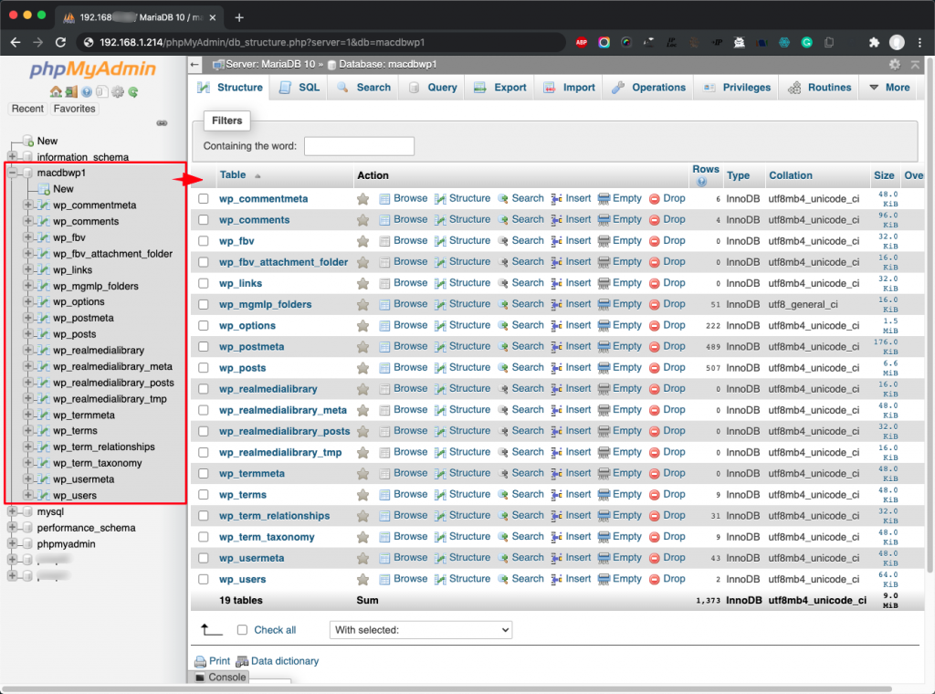
Task: Tick the wp_usermeta row checkbox
Action: click(204, 558)
